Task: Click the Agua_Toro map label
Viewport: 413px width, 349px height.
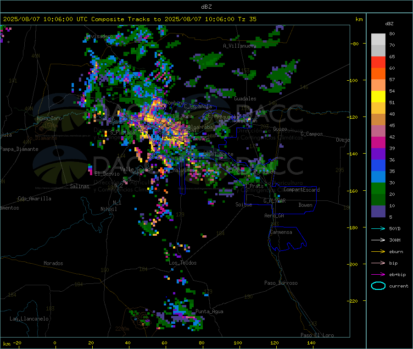Action: tap(49, 118)
